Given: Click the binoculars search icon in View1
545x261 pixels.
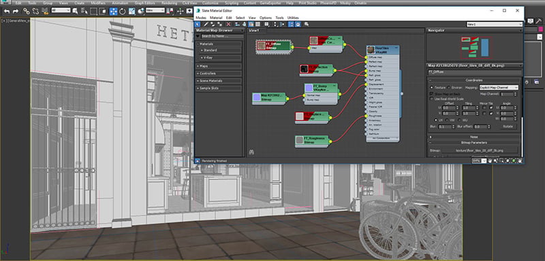Looking at the screenshot, I should 251,152.
